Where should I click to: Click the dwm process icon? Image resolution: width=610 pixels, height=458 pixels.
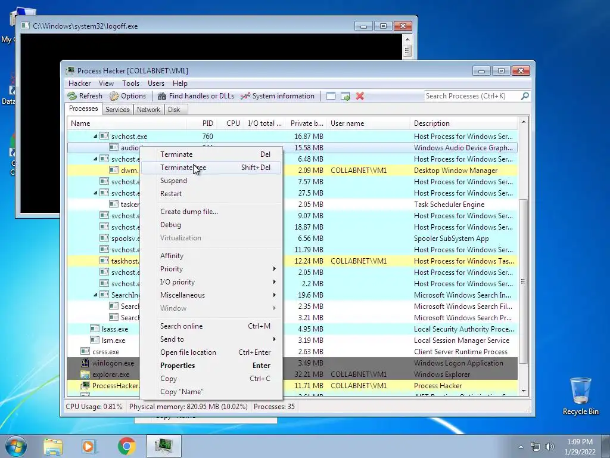(114, 170)
